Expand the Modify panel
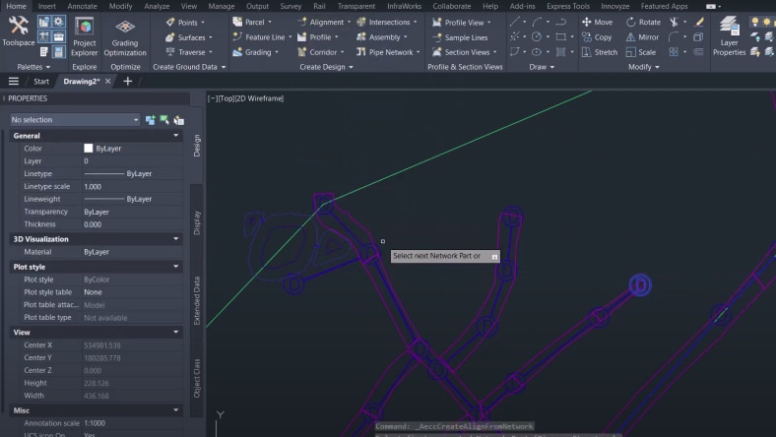The height and width of the screenshot is (437, 776). 644,67
